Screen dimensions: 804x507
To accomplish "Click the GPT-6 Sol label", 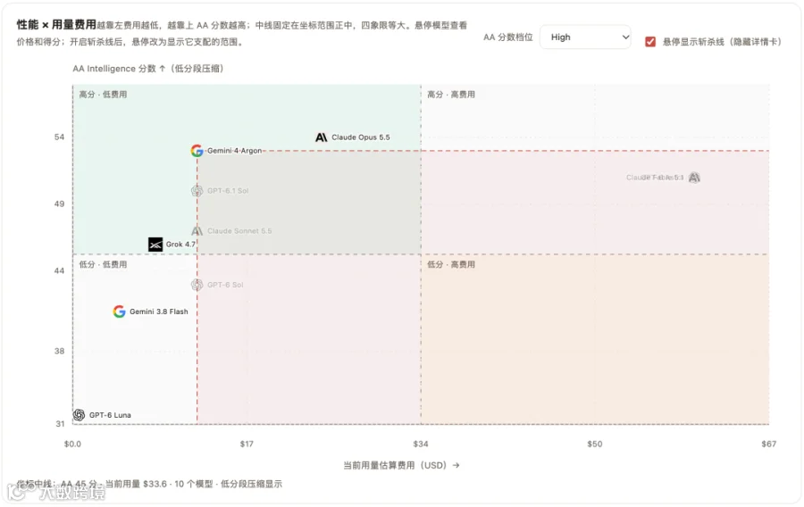I will click(225, 285).
